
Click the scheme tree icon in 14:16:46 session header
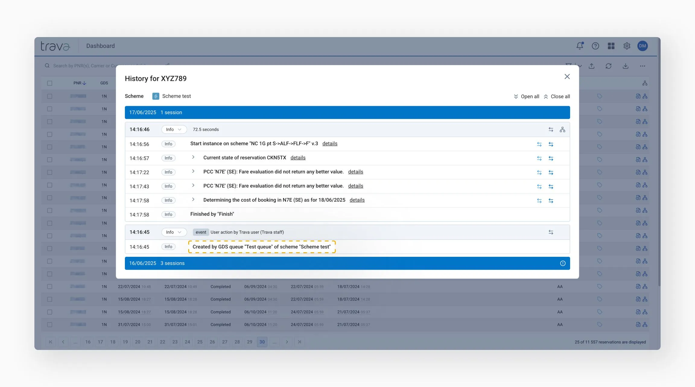tap(562, 130)
